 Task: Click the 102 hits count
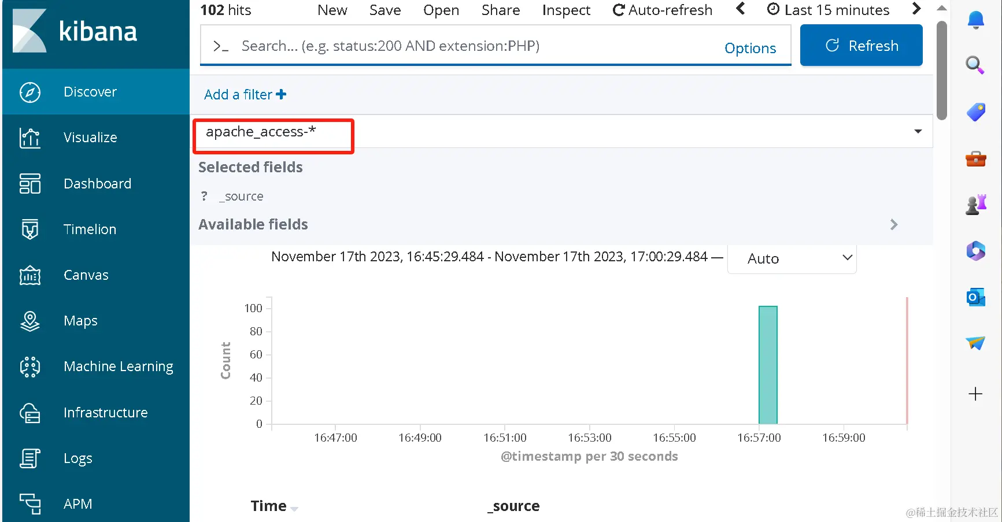click(x=225, y=10)
